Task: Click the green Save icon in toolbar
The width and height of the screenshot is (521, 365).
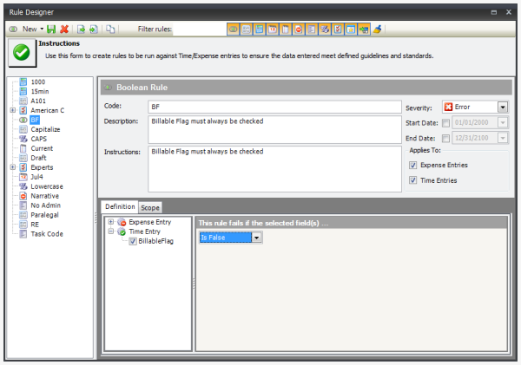Action: tap(51, 29)
